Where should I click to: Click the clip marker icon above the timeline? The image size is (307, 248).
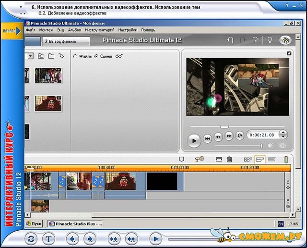[181, 159]
